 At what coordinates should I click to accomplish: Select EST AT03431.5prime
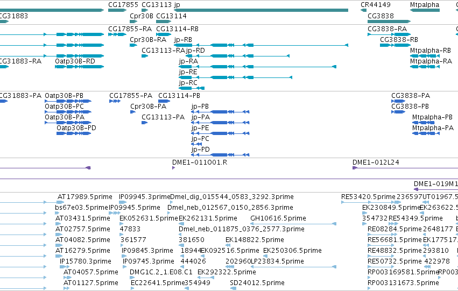83,218
